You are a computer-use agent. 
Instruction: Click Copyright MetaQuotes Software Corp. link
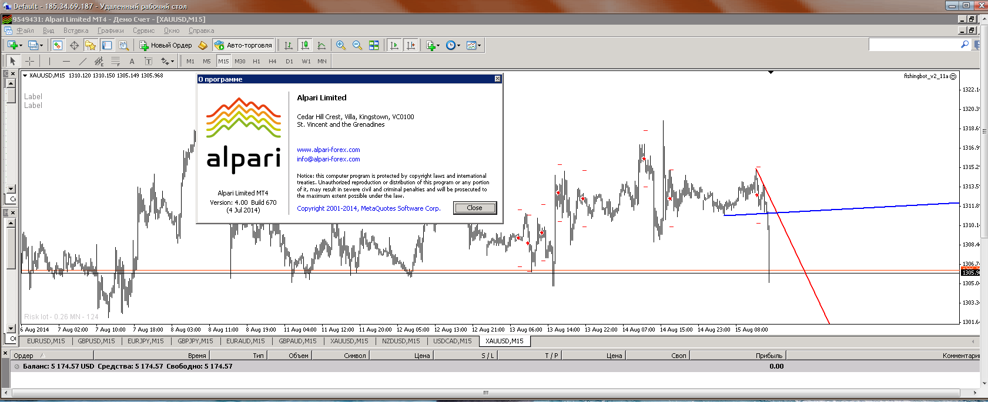pos(369,208)
